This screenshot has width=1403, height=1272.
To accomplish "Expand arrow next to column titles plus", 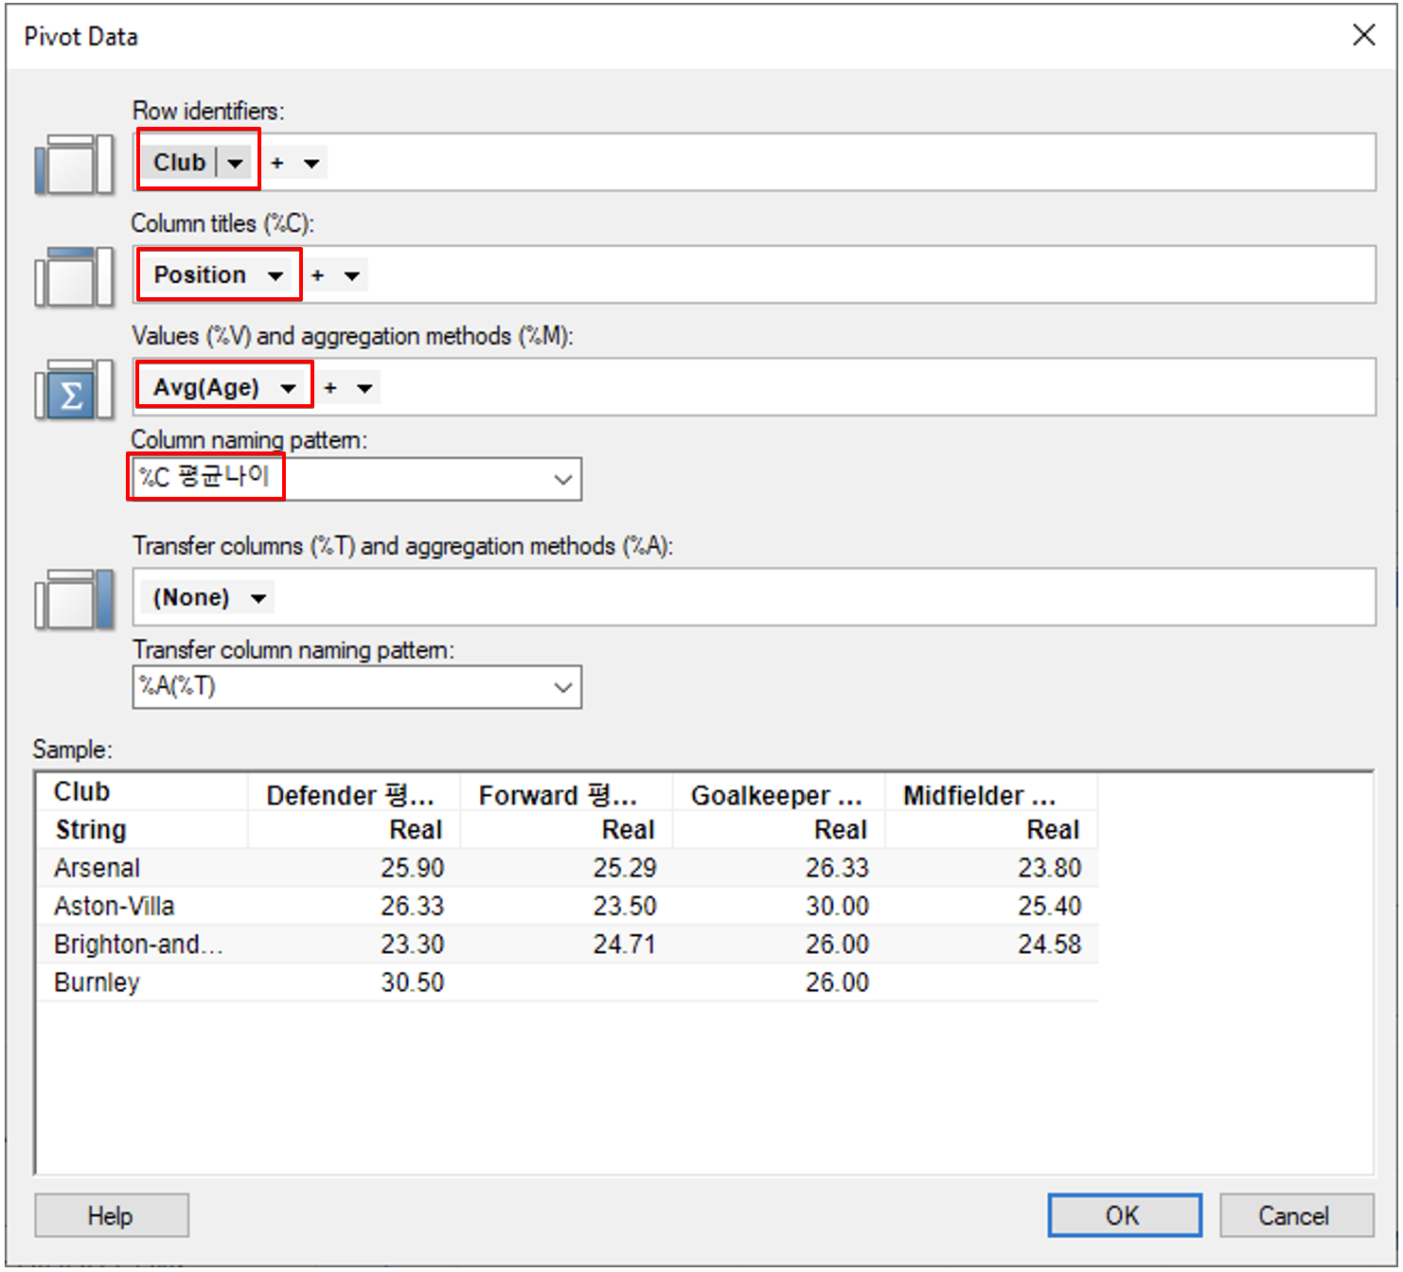I will pos(352,276).
